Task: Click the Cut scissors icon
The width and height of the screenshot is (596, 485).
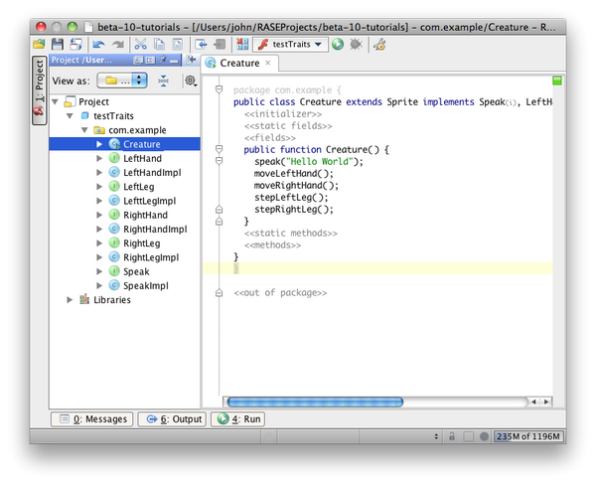Action: (x=140, y=45)
